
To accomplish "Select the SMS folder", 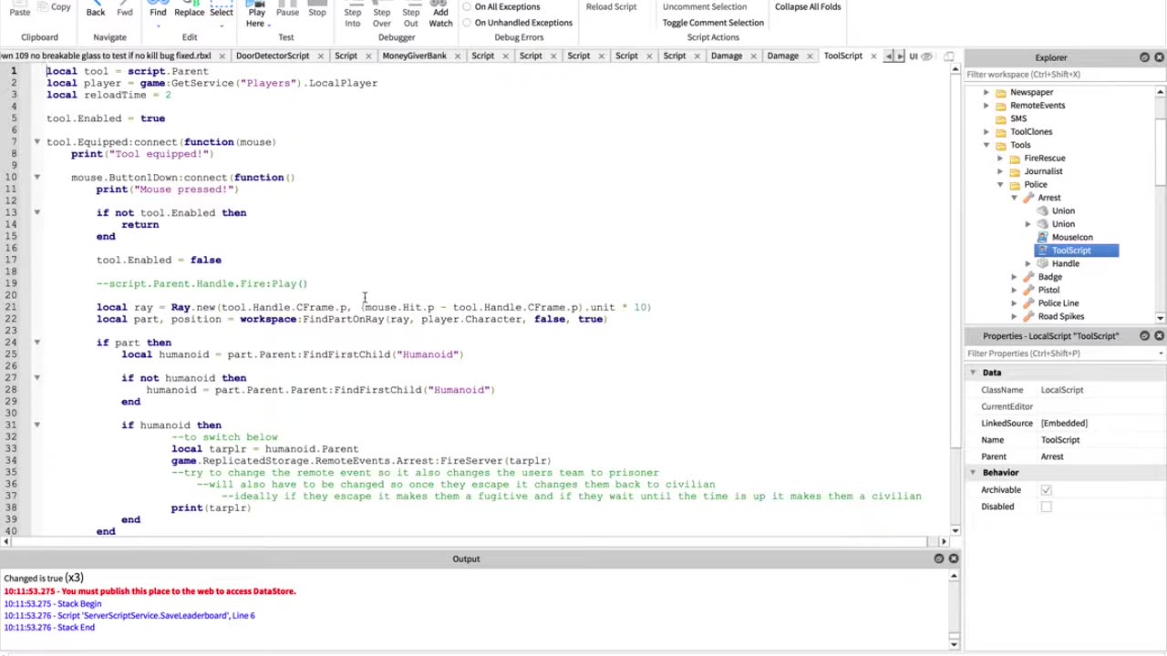I will [1018, 118].
